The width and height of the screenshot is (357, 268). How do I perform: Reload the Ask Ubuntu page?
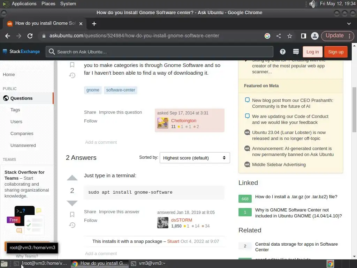pyautogui.click(x=30, y=36)
